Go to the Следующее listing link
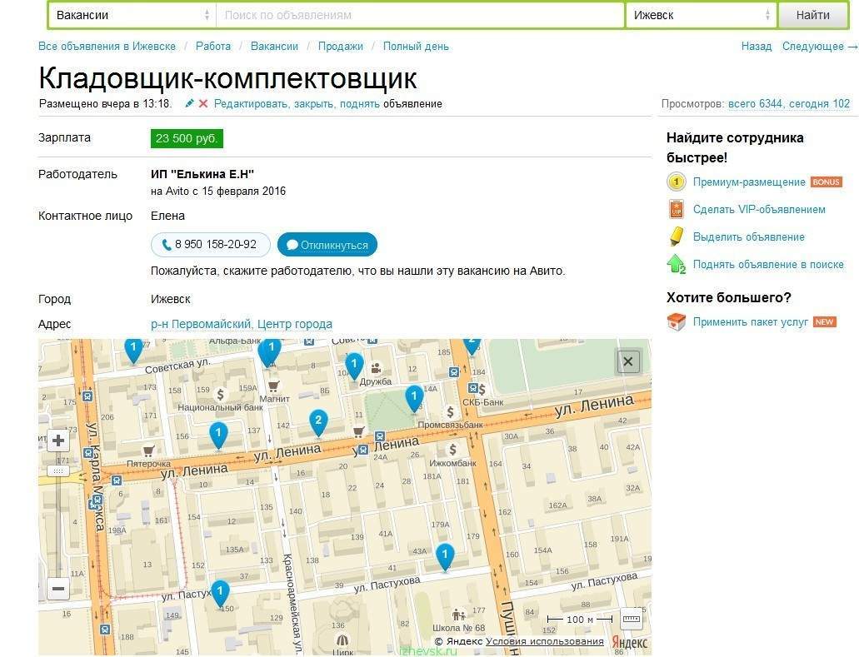The width and height of the screenshot is (859, 657). pos(820,47)
